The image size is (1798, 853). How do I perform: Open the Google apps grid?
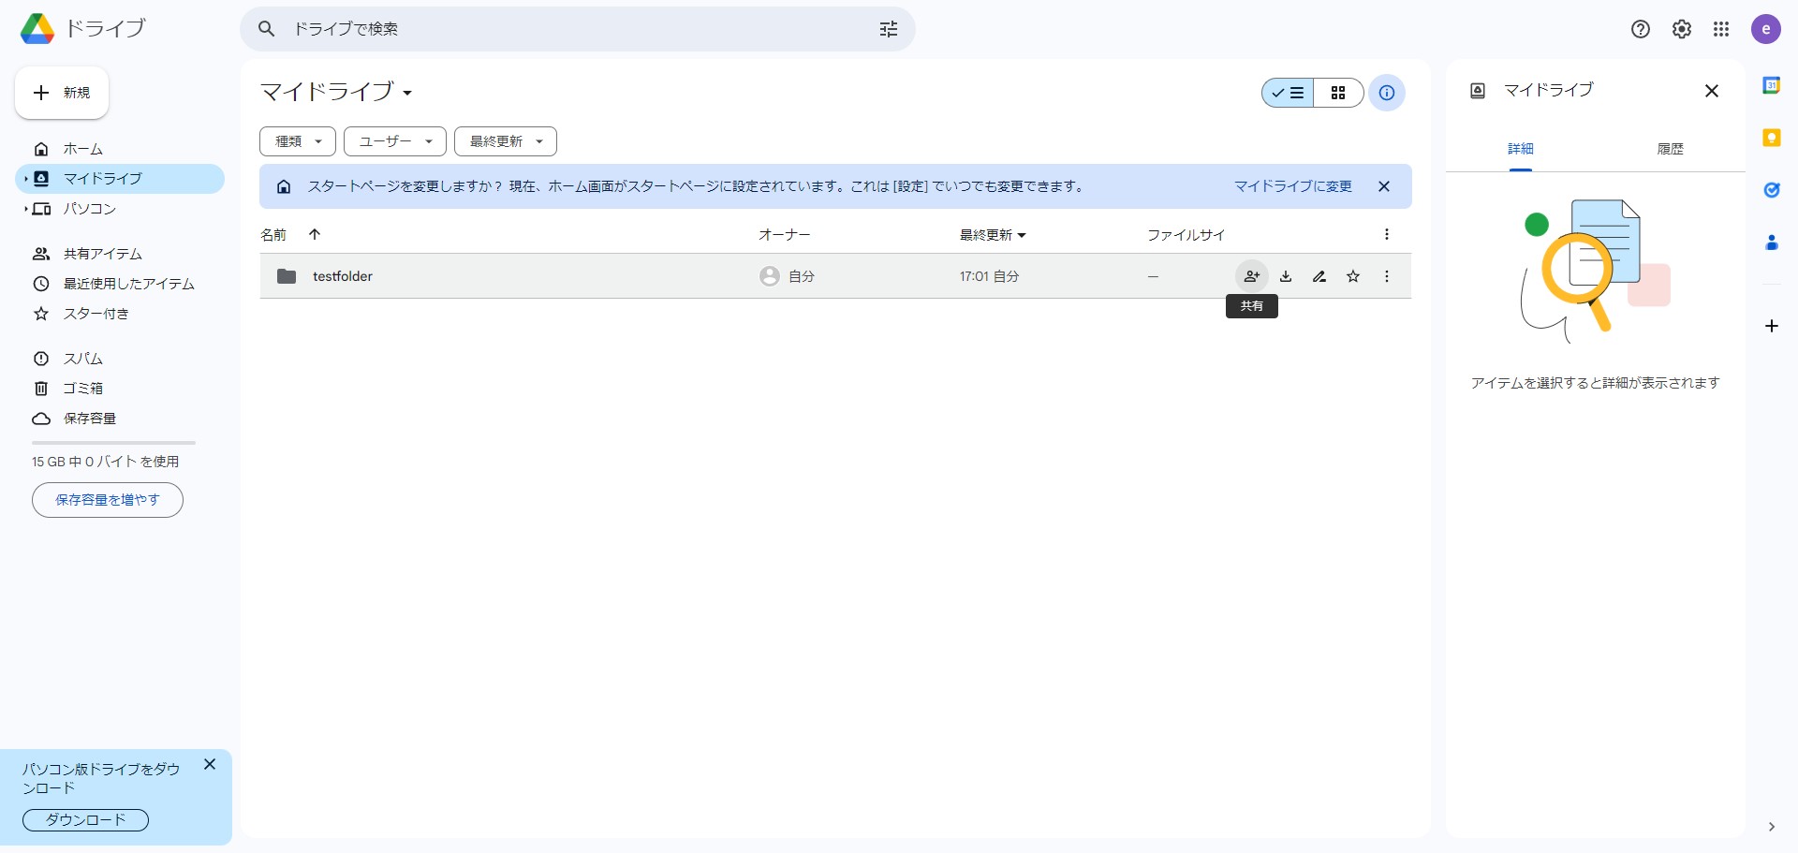1721,29
